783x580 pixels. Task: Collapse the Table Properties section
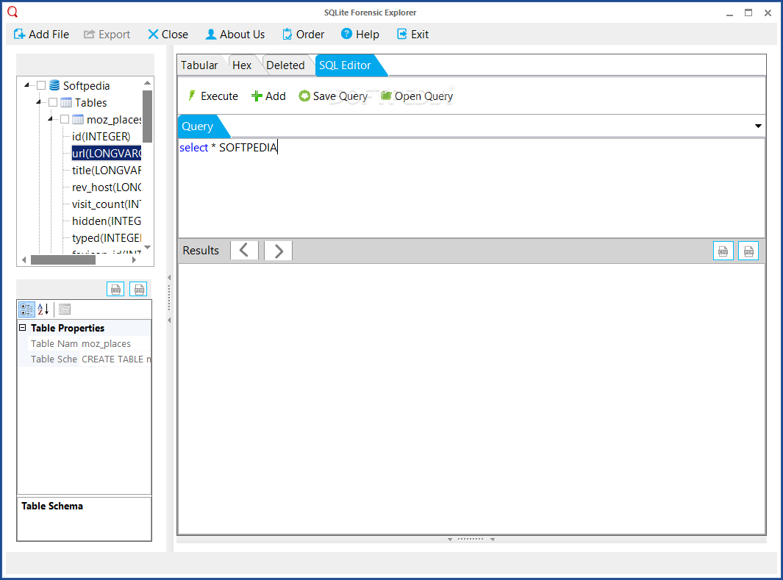point(23,327)
